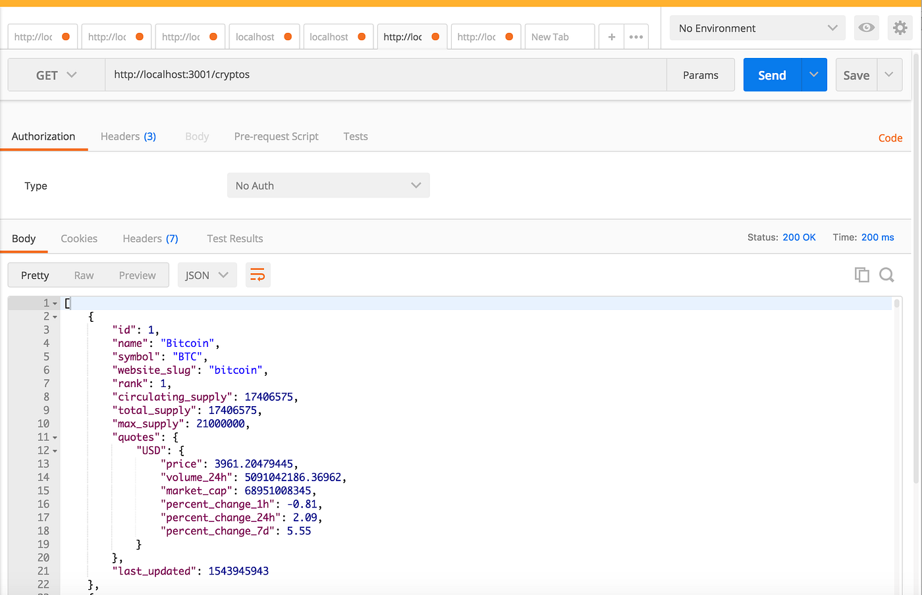Image resolution: width=922 pixels, height=595 pixels.
Task: Switch response view to Preview
Action: coord(137,274)
